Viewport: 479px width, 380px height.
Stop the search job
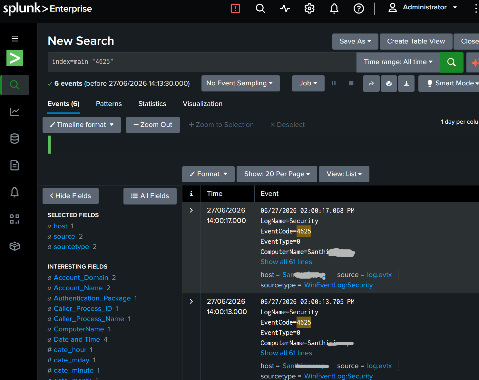click(351, 83)
